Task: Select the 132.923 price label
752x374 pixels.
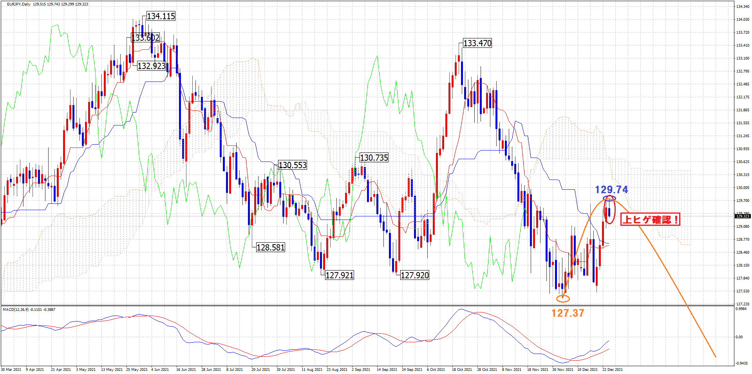Action: 151,66
